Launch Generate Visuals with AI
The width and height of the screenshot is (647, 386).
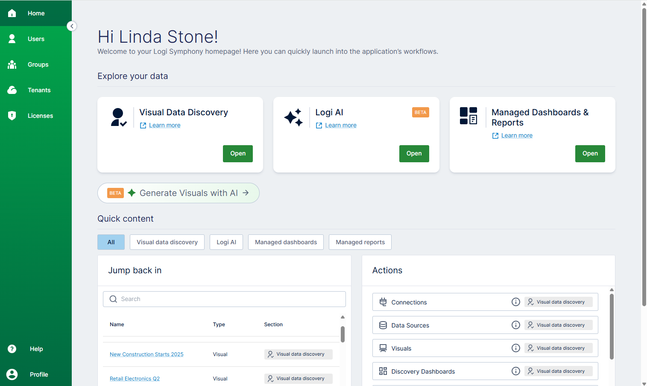pyautogui.click(x=178, y=193)
